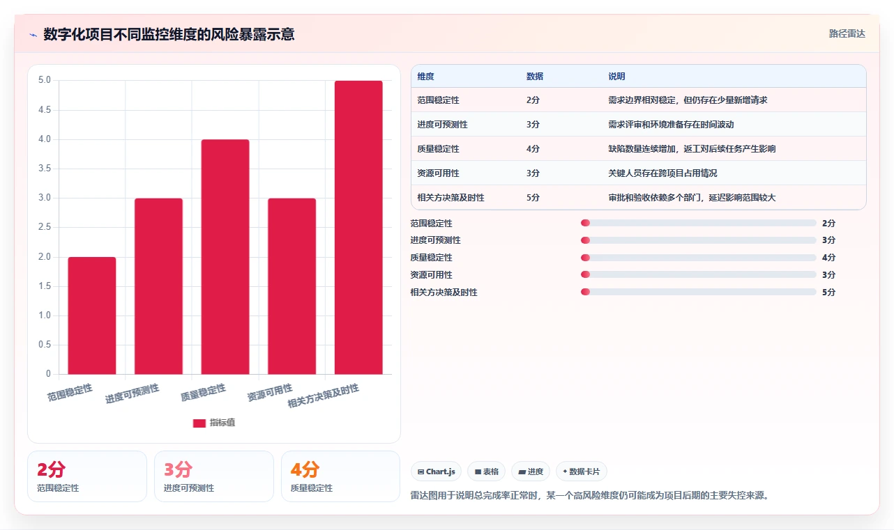Click description about 审批和验收依赖多个部门
Image resolution: width=894 pixels, height=530 pixels.
click(692, 198)
